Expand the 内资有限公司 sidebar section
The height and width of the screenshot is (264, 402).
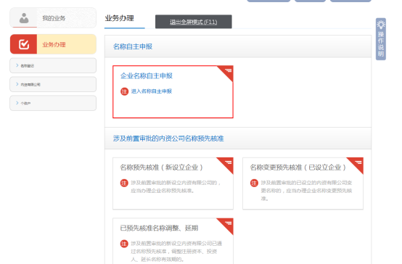53,84
